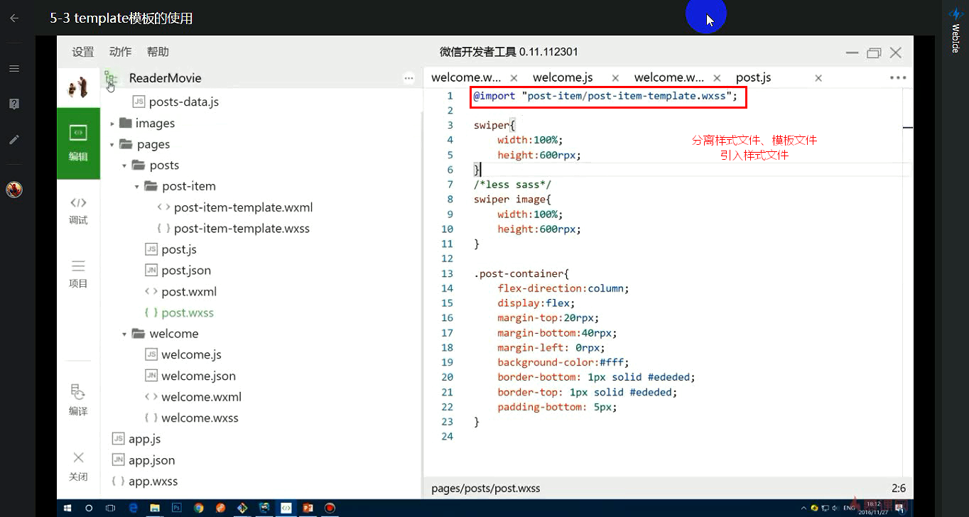Collapse the pages folder

pos(112,145)
